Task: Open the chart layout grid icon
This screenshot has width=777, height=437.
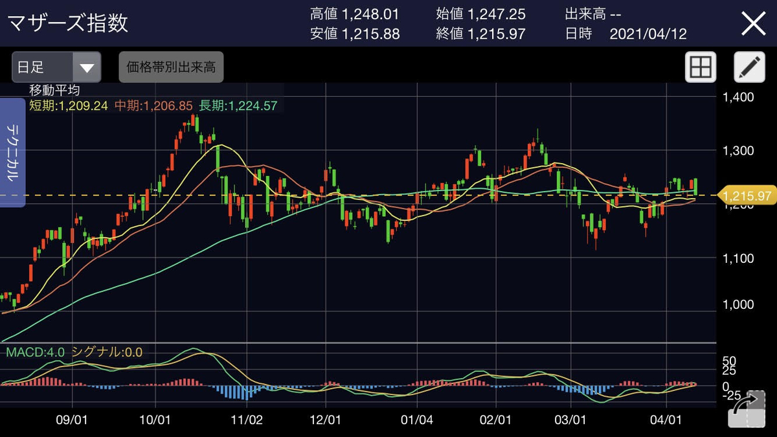Action: (x=701, y=67)
